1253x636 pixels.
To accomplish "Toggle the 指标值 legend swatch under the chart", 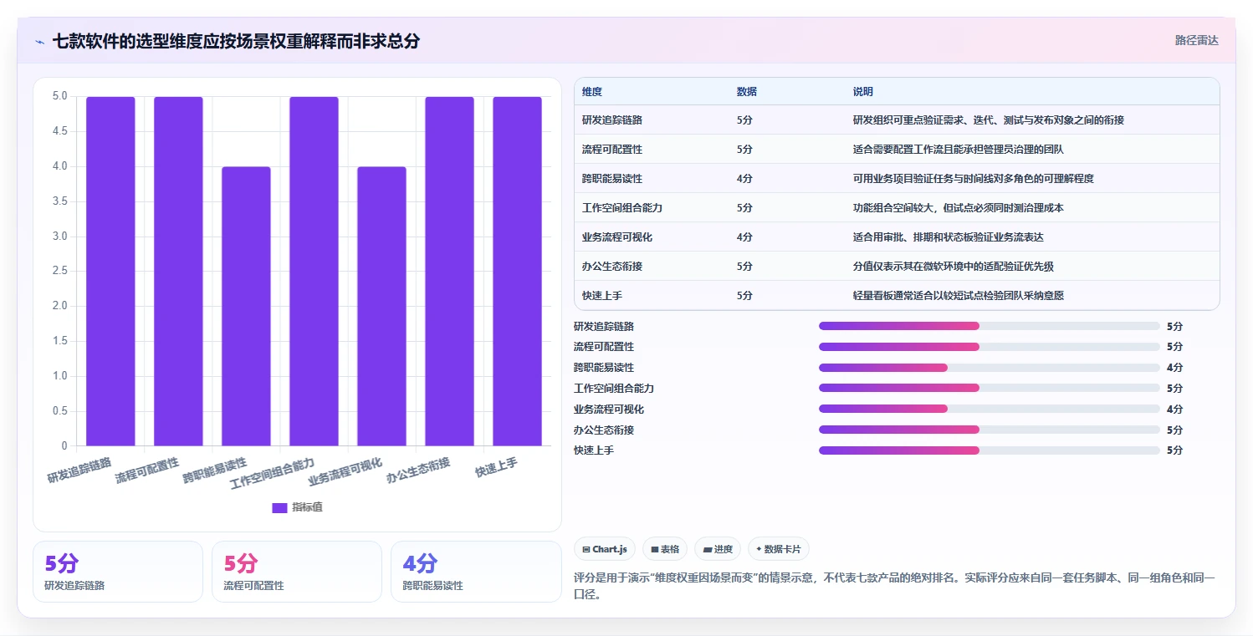I will [x=279, y=507].
